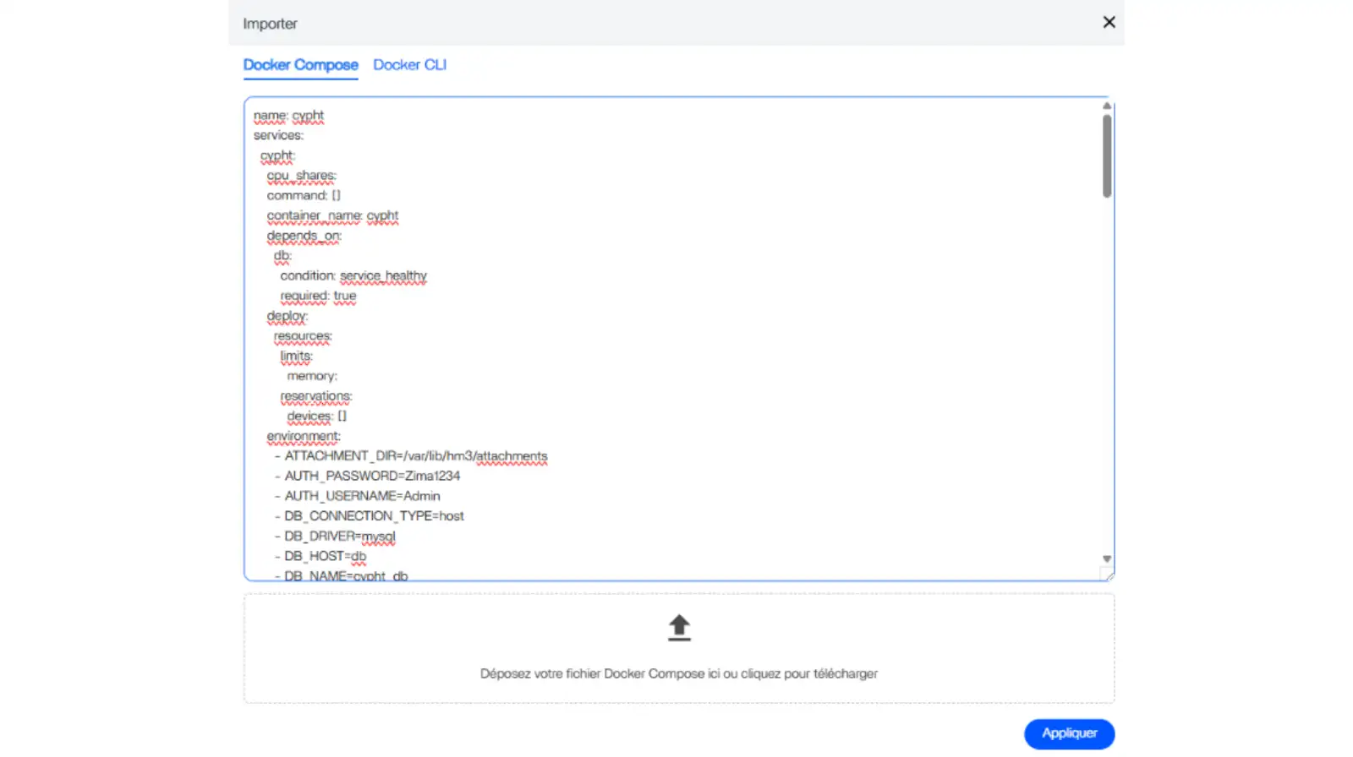Place cursor on the 'name: cypht' line
Image resolution: width=1353 pixels, height=757 pixels.
click(288, 116)
